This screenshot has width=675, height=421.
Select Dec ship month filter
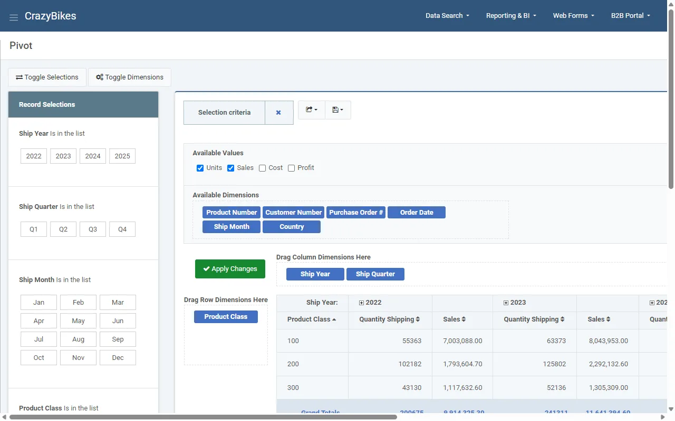click(118, 358)
